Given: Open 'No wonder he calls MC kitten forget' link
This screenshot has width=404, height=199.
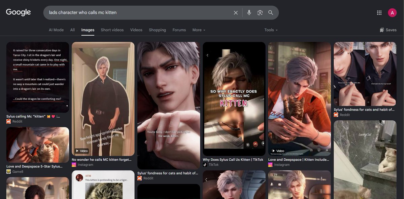Looking at the screenshot, I should (x=102, y=160).
